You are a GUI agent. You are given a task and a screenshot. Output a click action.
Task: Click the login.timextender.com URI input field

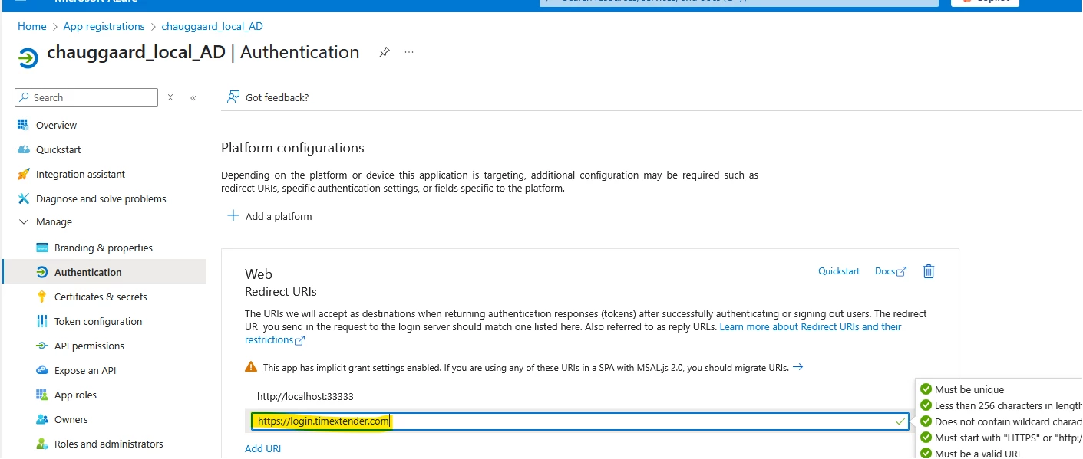tap(579, 421)
